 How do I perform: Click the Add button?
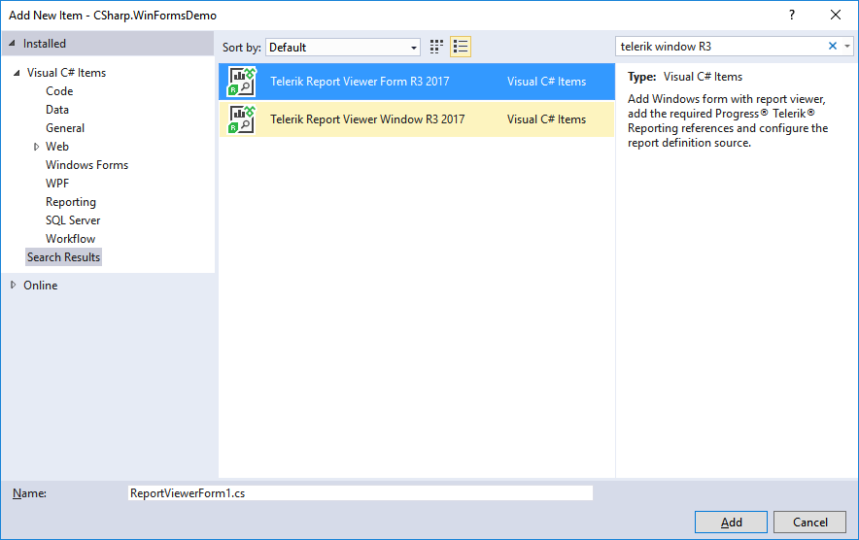coord(731,522)
